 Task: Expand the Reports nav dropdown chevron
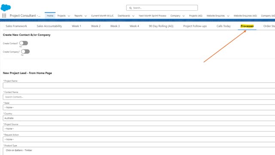coord(86,16)
